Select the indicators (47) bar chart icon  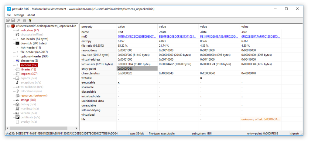[x=17, y=30]
